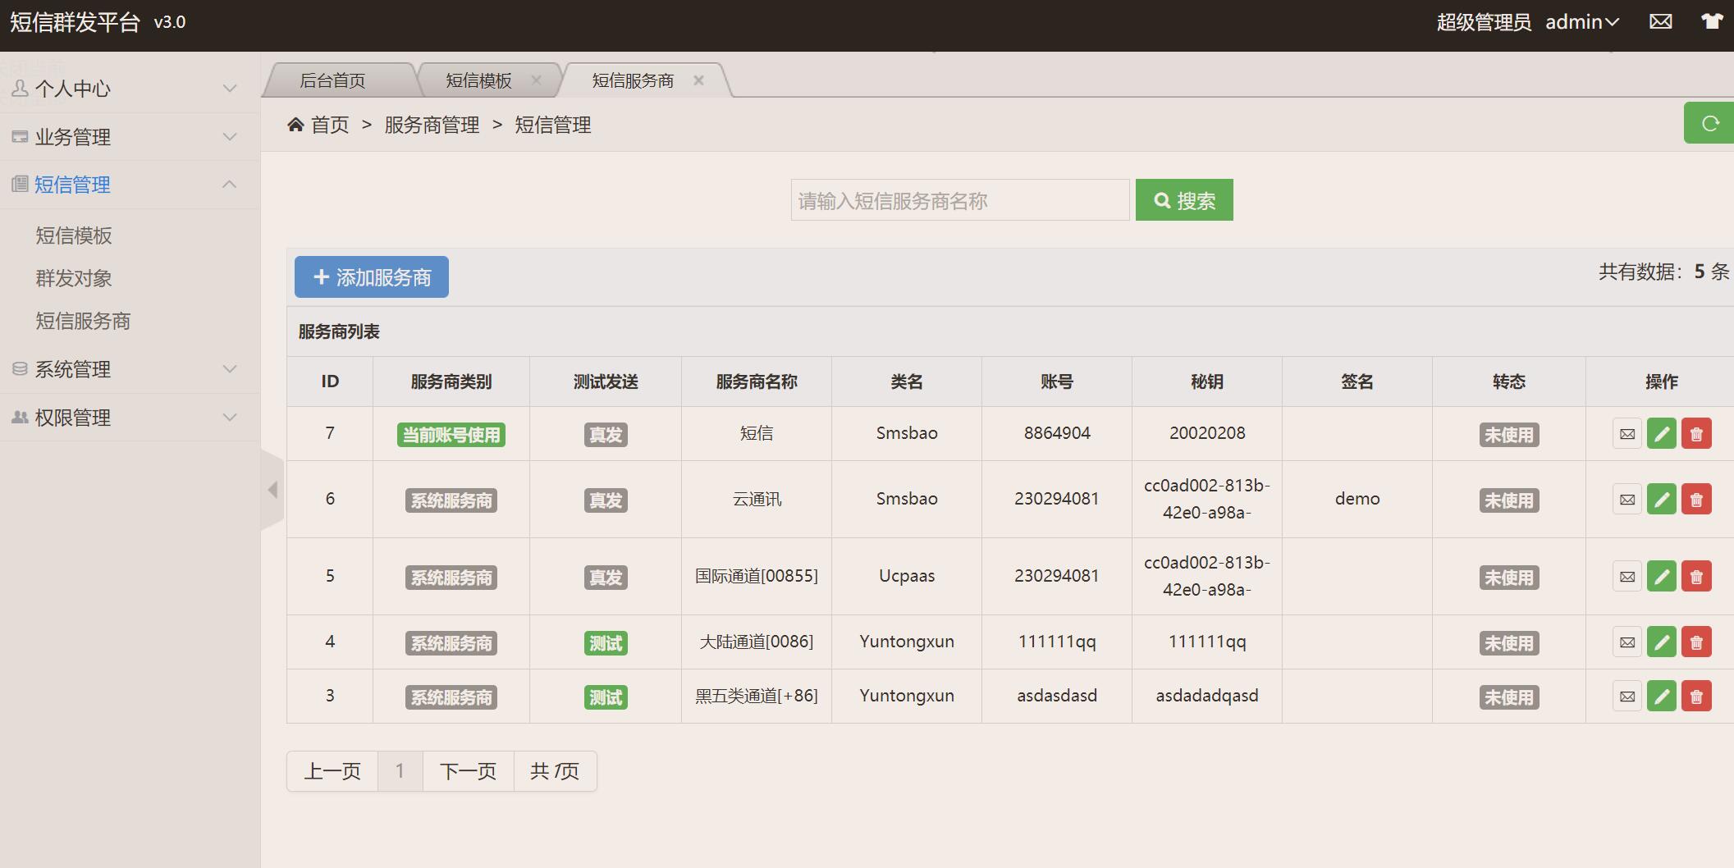Open the shirt theme/skin icon
This screenshot has width=1734, height=868.
[x=1711, y=22]
